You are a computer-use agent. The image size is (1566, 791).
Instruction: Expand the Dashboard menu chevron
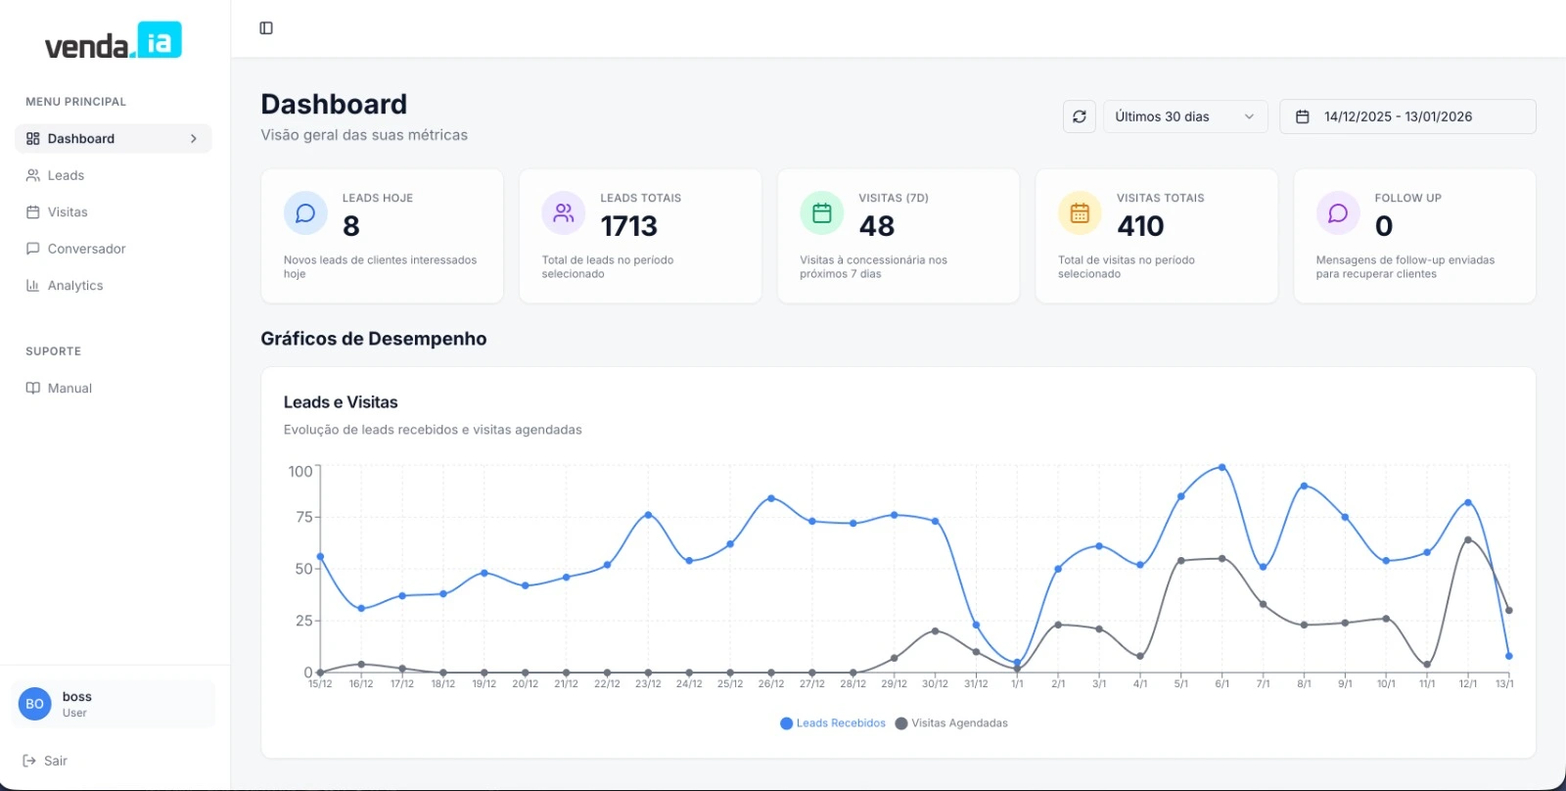click(x=194, y=139)
